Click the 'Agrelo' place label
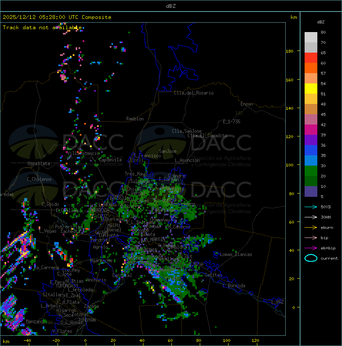This screenshot has width=342, height=346. (100, 247)
